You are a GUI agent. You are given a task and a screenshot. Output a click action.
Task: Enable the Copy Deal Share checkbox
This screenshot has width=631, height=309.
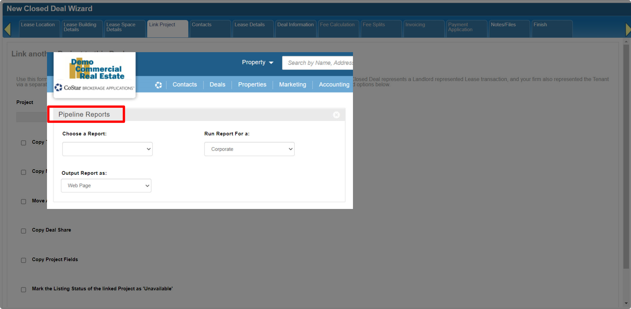coord(24,231)
